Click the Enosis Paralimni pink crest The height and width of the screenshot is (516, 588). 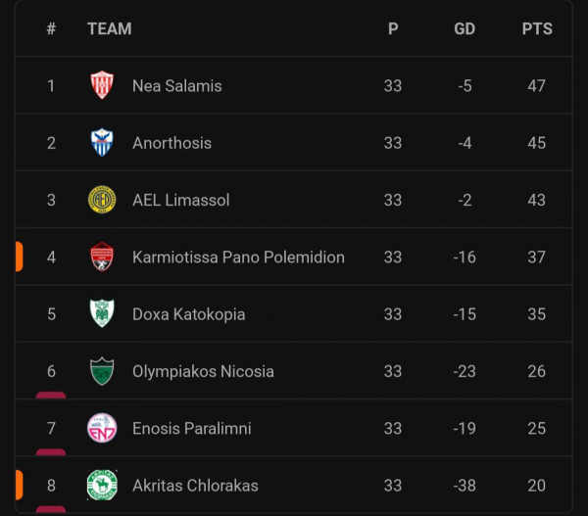click(x=102, y=428)
